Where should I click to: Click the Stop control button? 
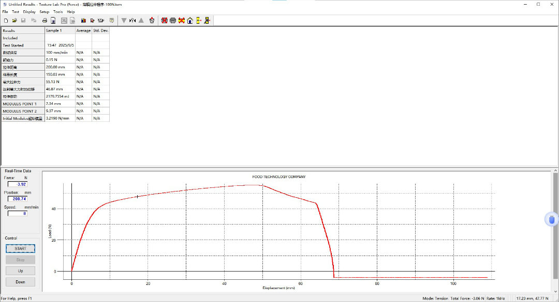point(20,260)
